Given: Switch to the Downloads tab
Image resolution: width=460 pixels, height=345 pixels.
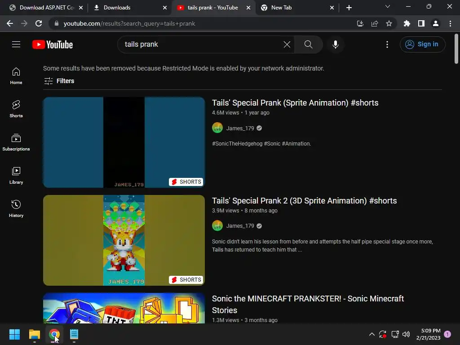Looking at the screenshot, I should click(128, 8).
